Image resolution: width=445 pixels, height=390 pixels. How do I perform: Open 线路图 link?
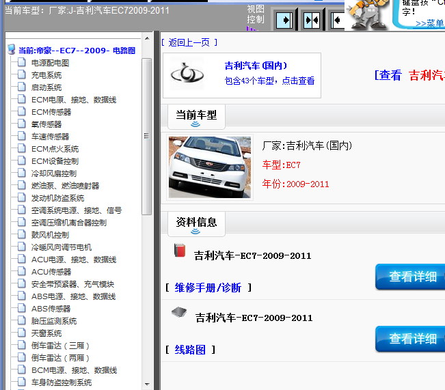tap(190, 350)
